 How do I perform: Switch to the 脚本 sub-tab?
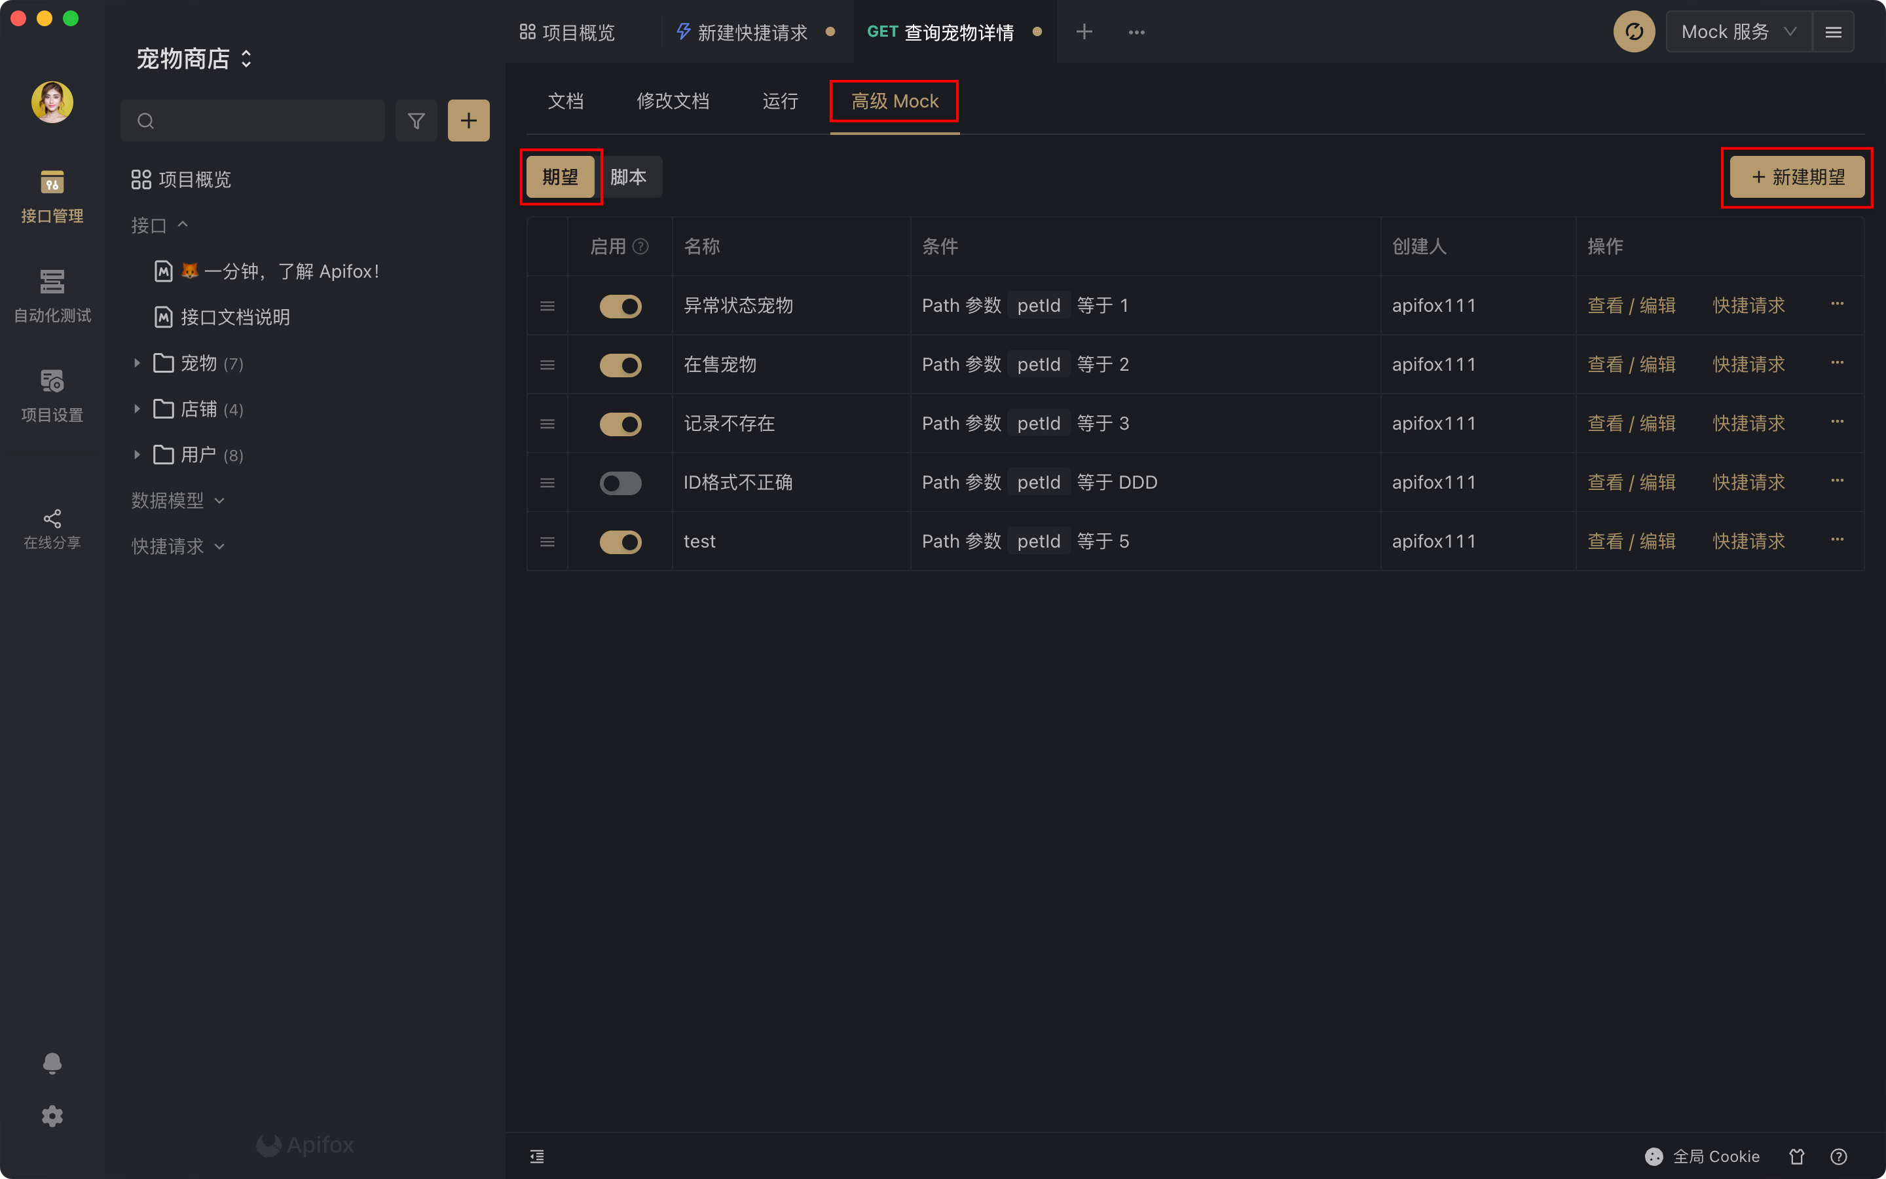[x=628, y=177]
